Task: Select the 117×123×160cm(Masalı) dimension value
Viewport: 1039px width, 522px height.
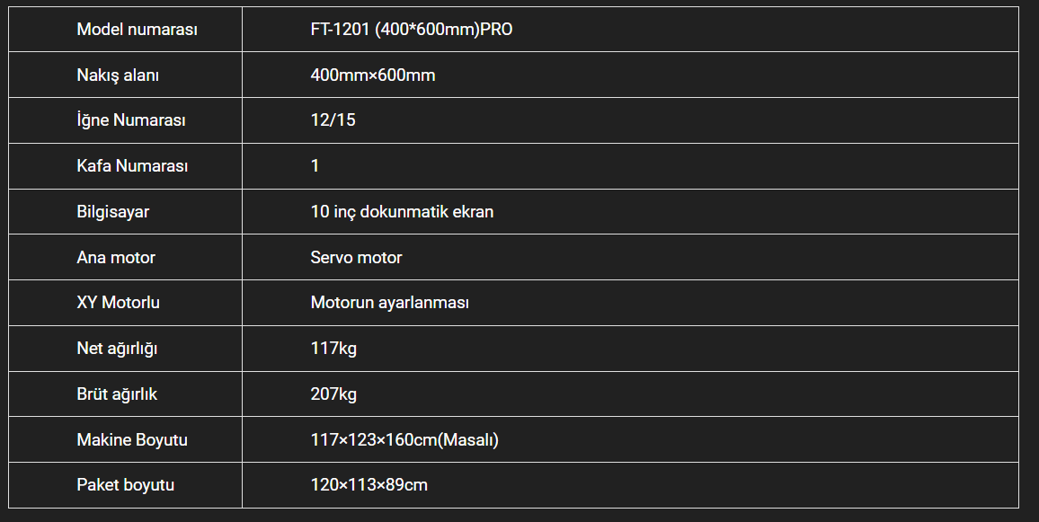Action: click(x=404, y=440)
